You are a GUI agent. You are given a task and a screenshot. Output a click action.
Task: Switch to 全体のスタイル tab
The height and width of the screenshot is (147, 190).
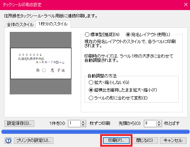tap(20, 25)
